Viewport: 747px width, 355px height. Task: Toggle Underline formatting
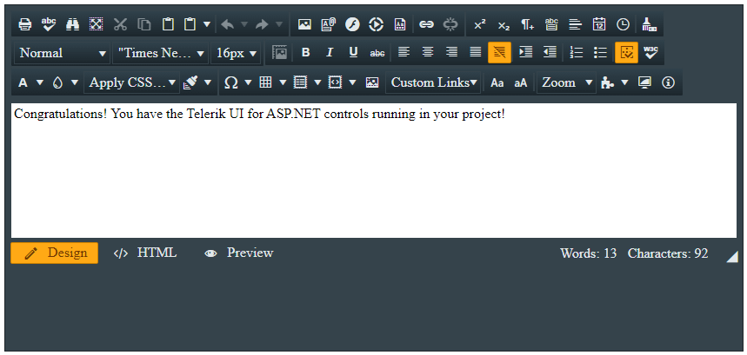pyautogui.click(x=353, y=53)
